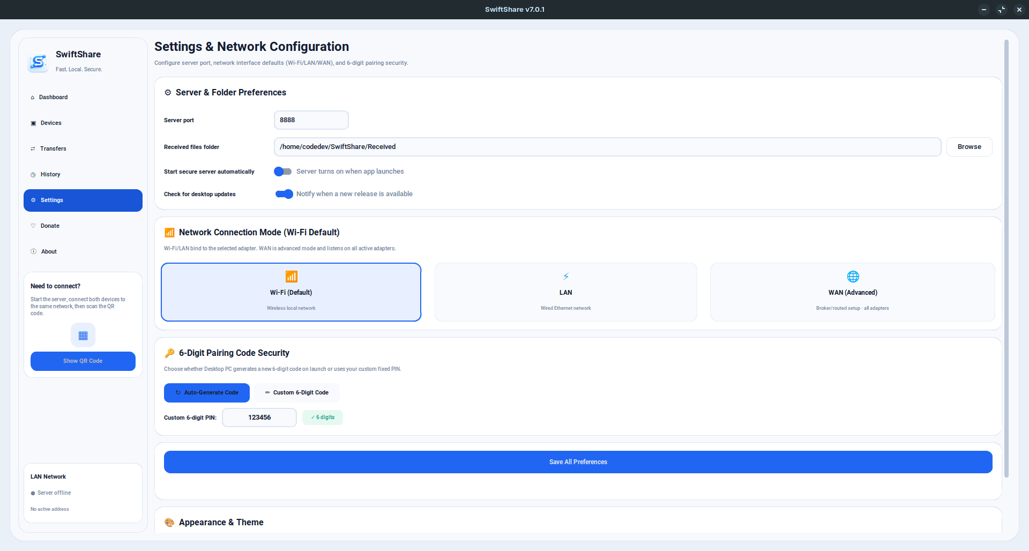The image size is (1029, 551).
Task: Restore the SwiftShare window size
Action: click(x=1002, y=10)
